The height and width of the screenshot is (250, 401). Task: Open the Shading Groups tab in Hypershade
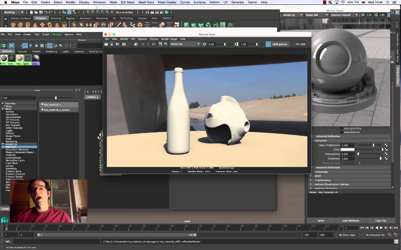pyautogui.click(x=95, y=51)
